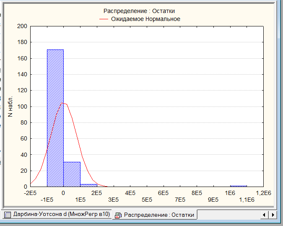
Task: Select the second histogram bar near 30
Action: (72, 174)
